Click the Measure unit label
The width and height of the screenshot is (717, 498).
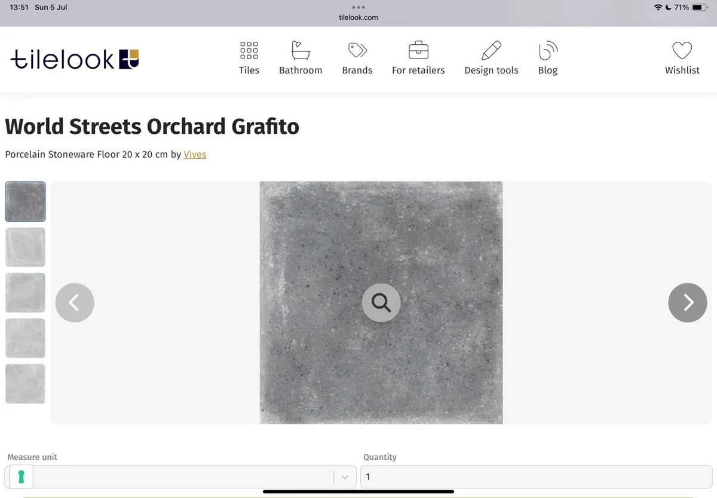click(32, 457)
